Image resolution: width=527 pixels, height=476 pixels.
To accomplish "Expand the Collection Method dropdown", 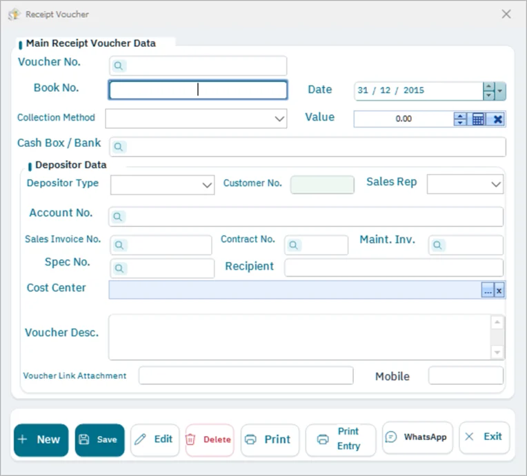I will click(x=279, y=119).
